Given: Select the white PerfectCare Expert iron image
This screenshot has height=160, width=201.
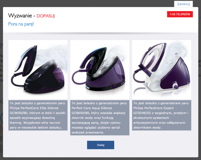Looking at the screenshot, I should [x=162, y=69].
